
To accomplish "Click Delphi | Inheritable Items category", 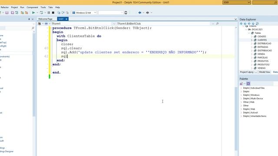I will coord(255,116).
